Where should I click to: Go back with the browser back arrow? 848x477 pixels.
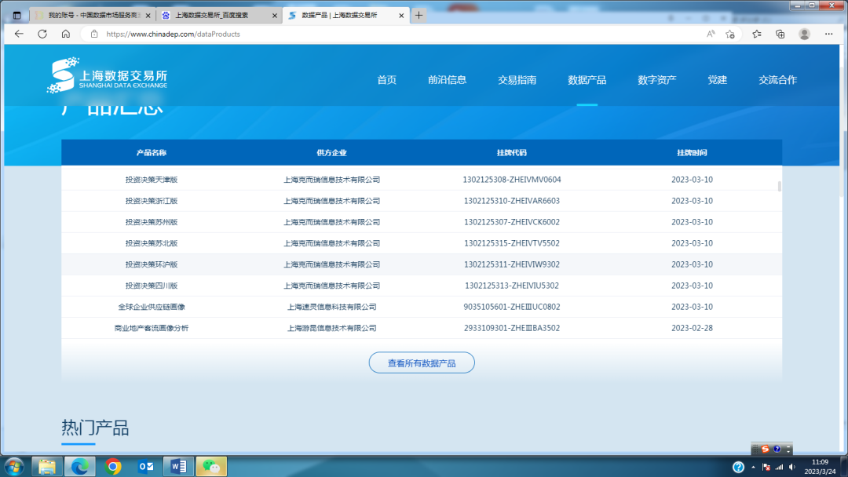pyautogui.click(x=19, y=34)
